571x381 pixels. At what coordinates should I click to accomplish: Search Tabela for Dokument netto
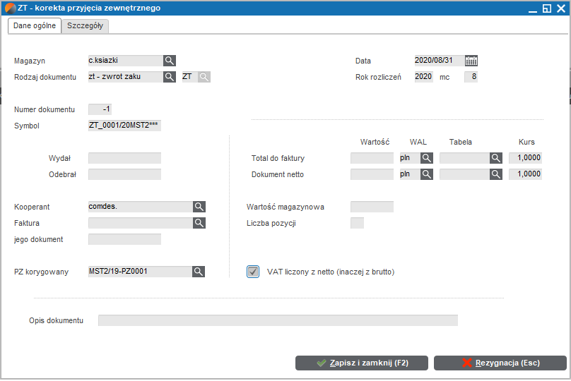pos(495,174)
